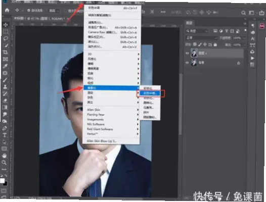Screen dimensions: 266x202
Task: Select the Lasso tool
Action: 6,38
